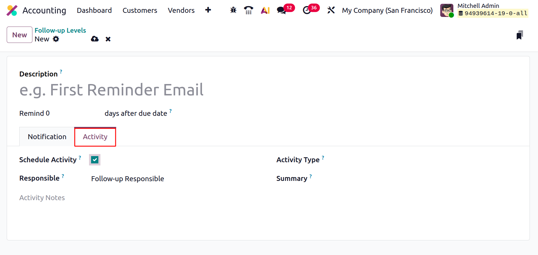
Task: Open the wrench and screwdriver tools icon
Action: [x=331, y=10]
